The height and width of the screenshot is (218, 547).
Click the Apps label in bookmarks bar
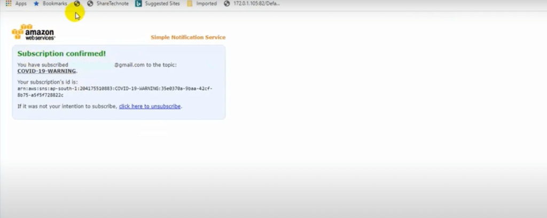tap(21, 4)
